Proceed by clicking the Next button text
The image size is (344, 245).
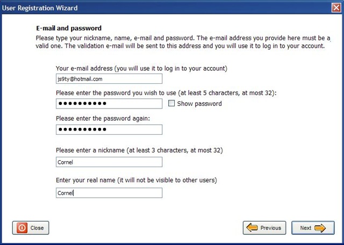[x=306, y=228]
